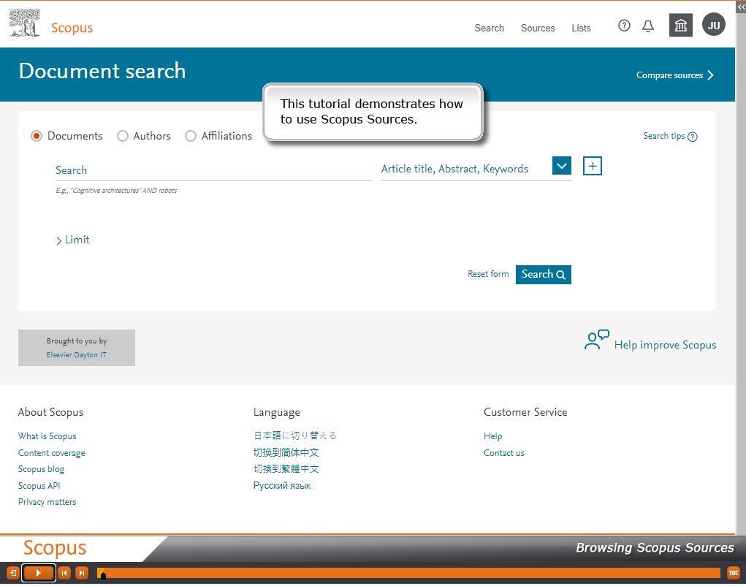746x586 pixels.
Task: Click the exit tutorial icon in player
Action: (x=13, y=573)
